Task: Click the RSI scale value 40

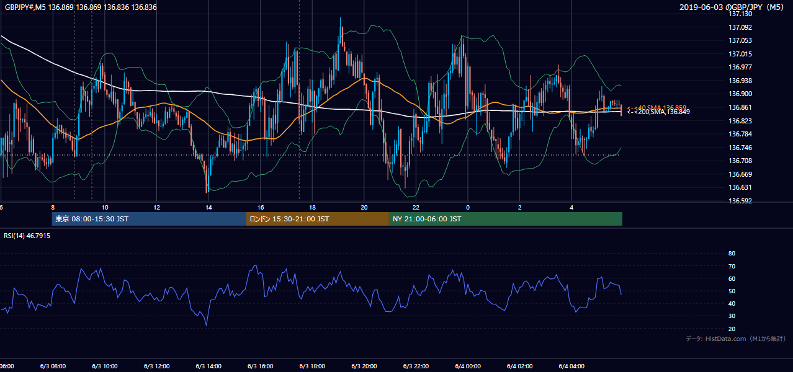Action: pyautogui.click(x=732, y=303)
